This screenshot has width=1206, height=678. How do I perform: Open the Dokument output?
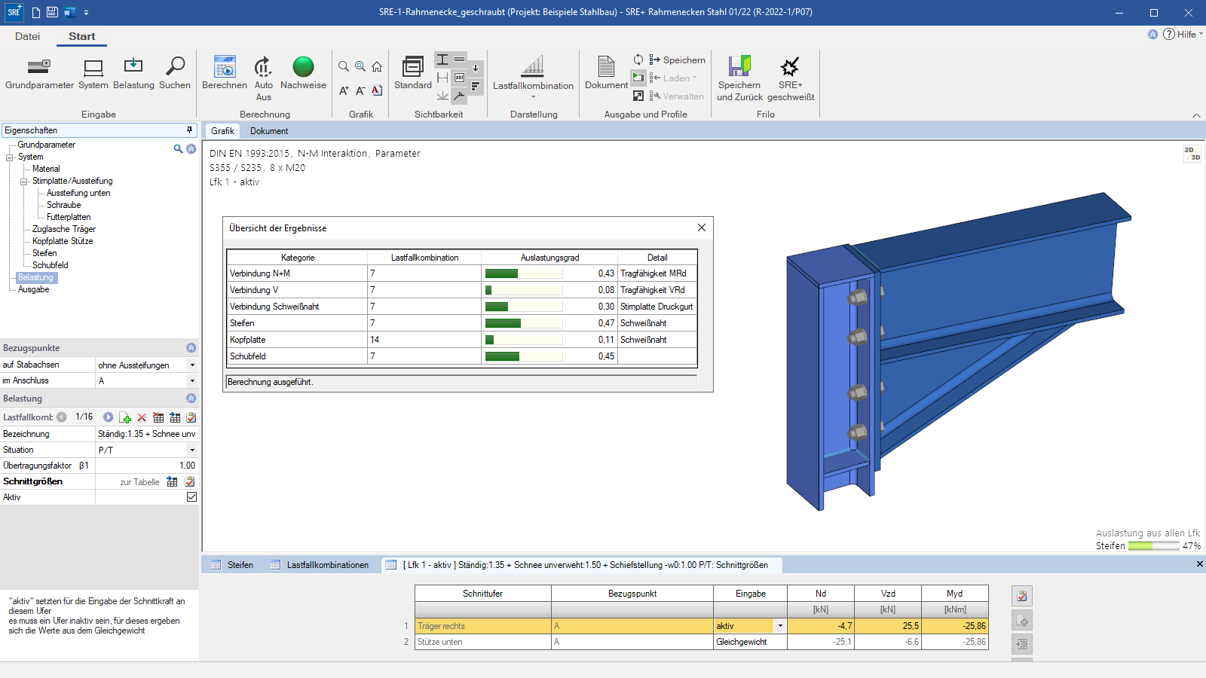(606, 73)
